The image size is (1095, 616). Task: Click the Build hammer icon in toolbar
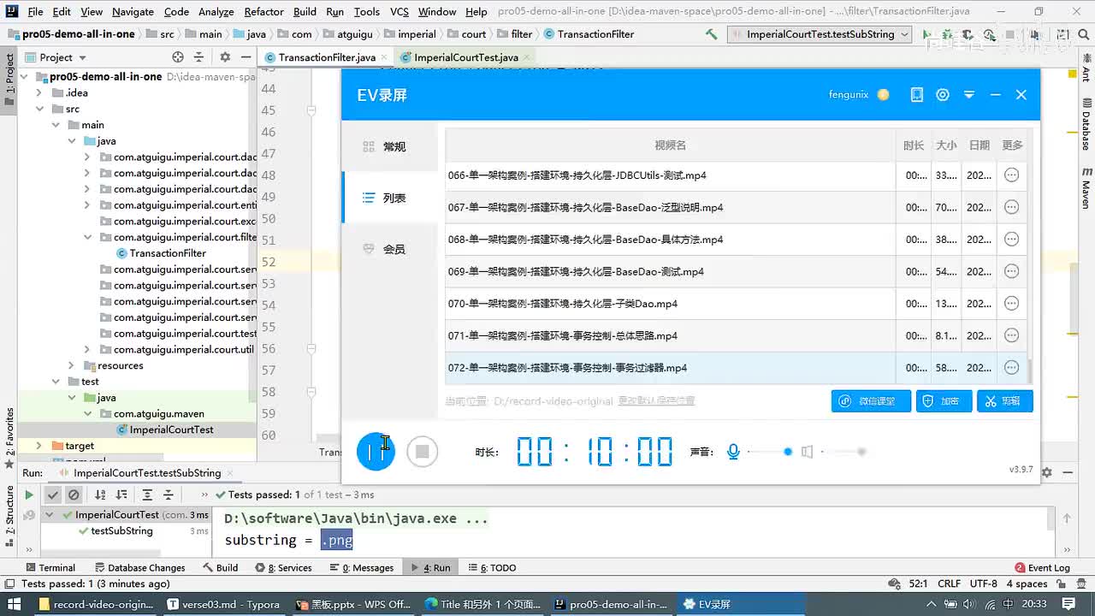tap(711, 34)
